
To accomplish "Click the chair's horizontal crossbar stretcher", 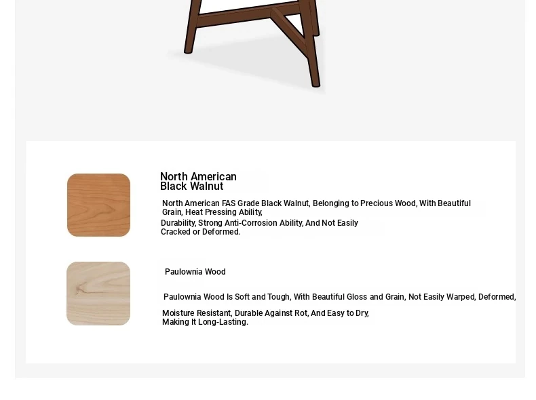I will click(248, 16).
